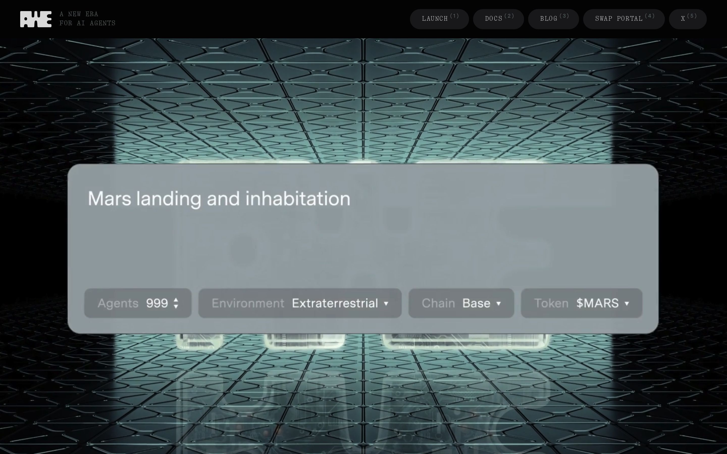Click the AWE logo
727x454 pixels.
point(35,19)
